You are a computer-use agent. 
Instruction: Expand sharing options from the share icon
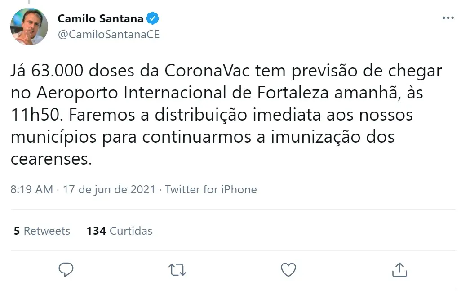click(399, 269)
